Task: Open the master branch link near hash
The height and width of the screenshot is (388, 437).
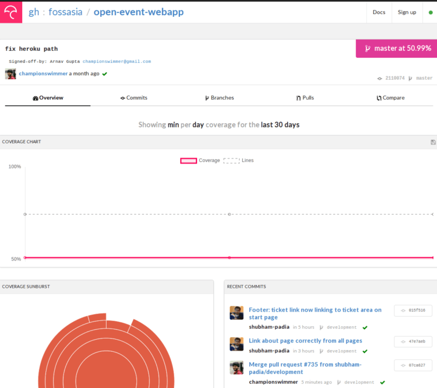Action: (x=424, y=78)
